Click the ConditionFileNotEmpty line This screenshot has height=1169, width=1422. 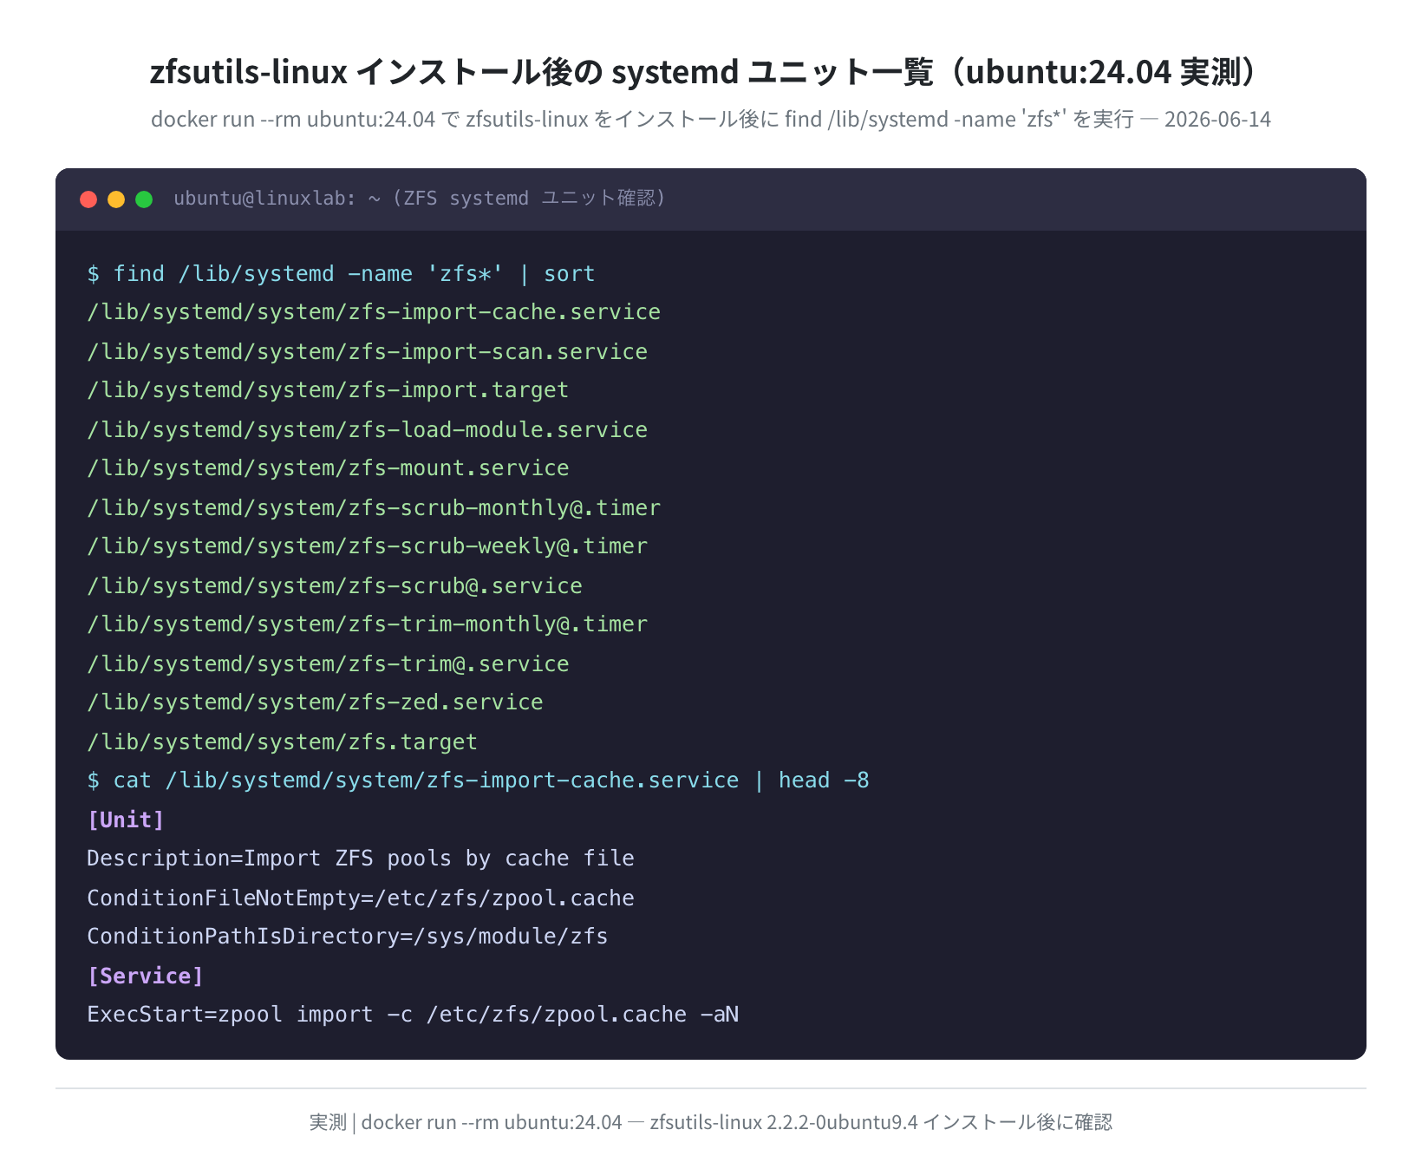click(x=361, y=898)
